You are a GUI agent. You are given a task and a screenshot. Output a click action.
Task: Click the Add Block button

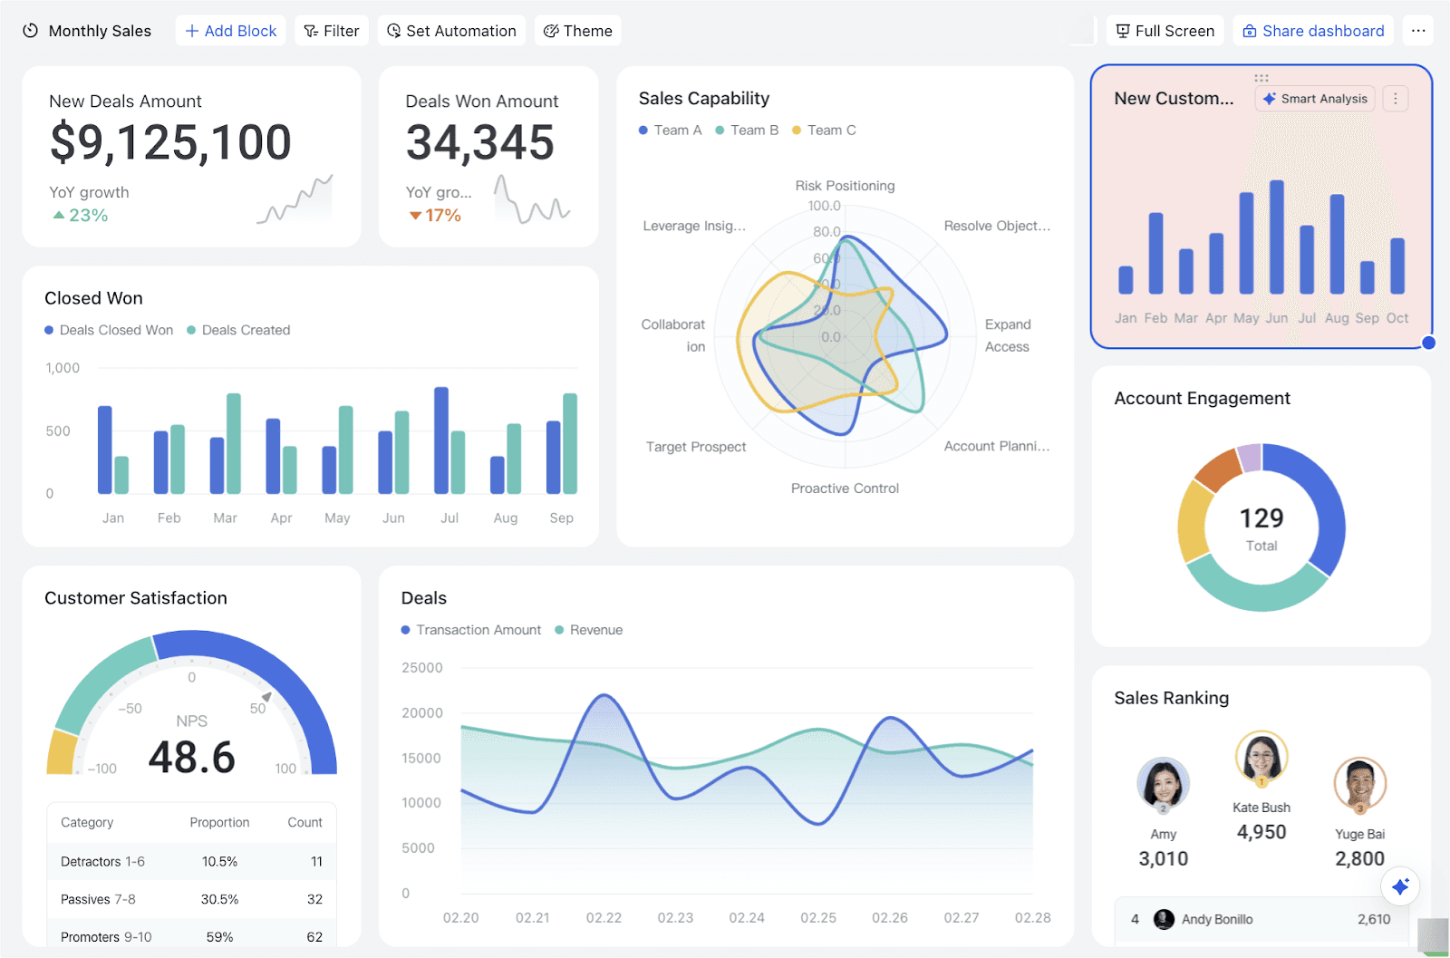231,31
